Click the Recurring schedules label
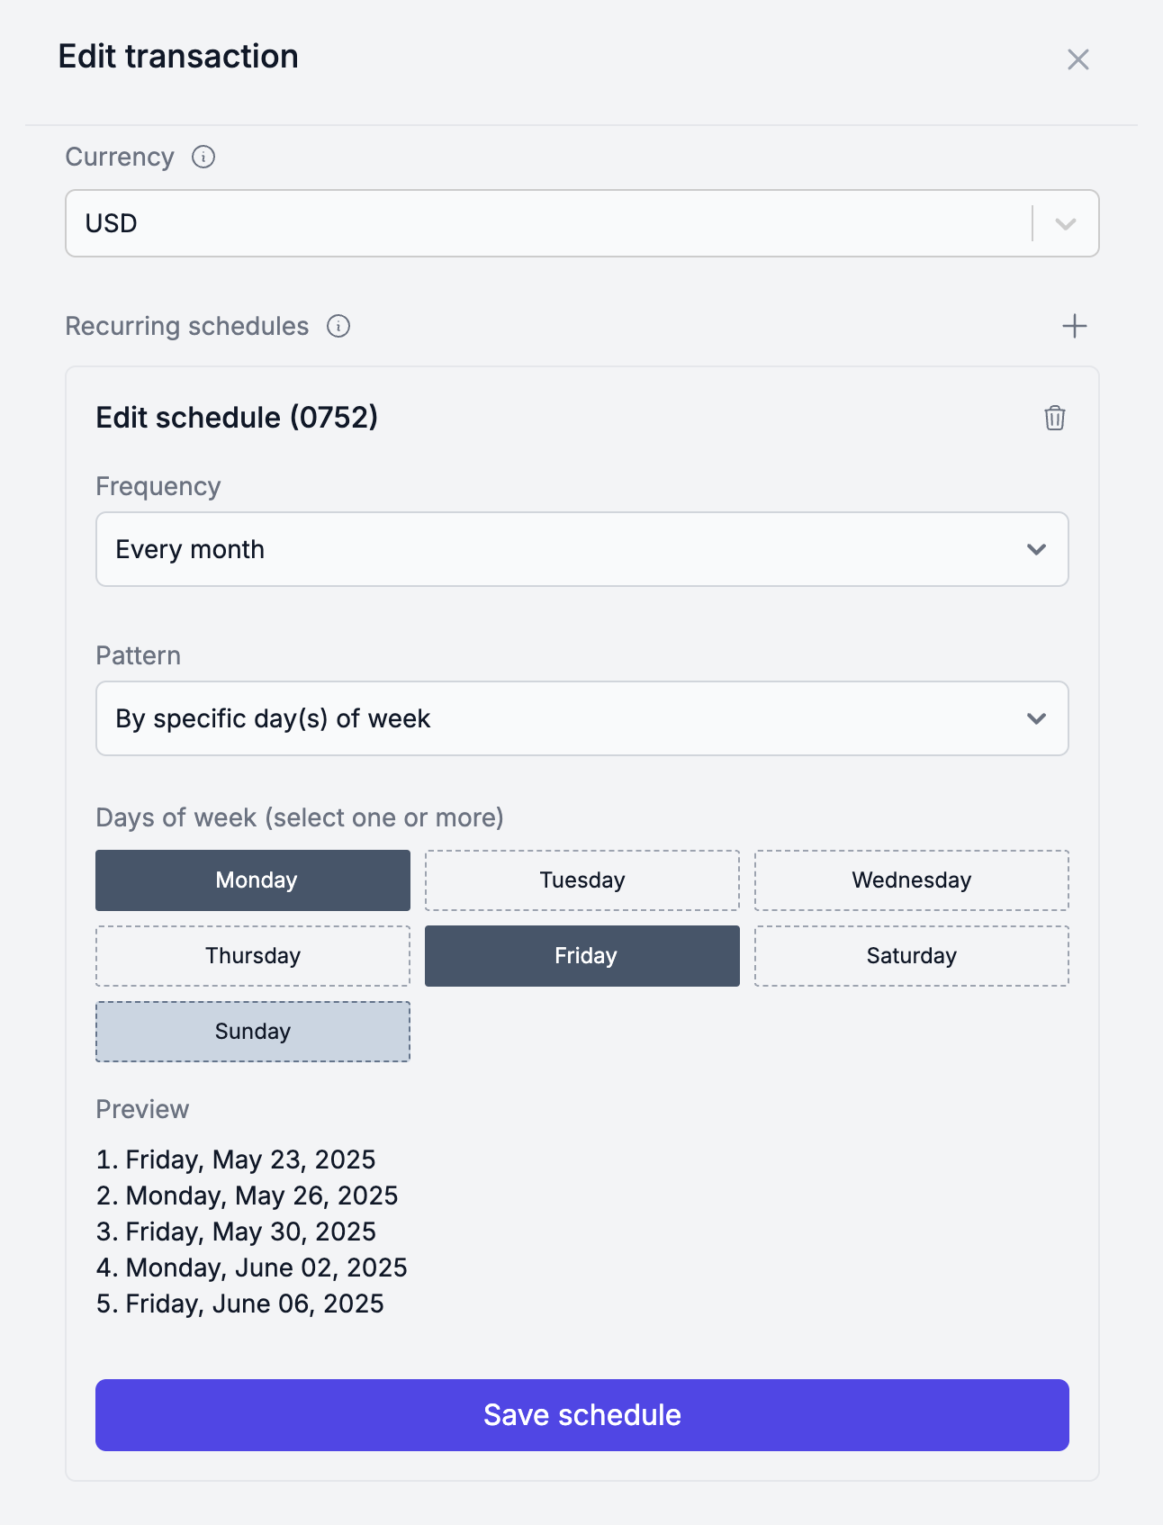This screenshot has width=1163, height=1525. (187, 326)
